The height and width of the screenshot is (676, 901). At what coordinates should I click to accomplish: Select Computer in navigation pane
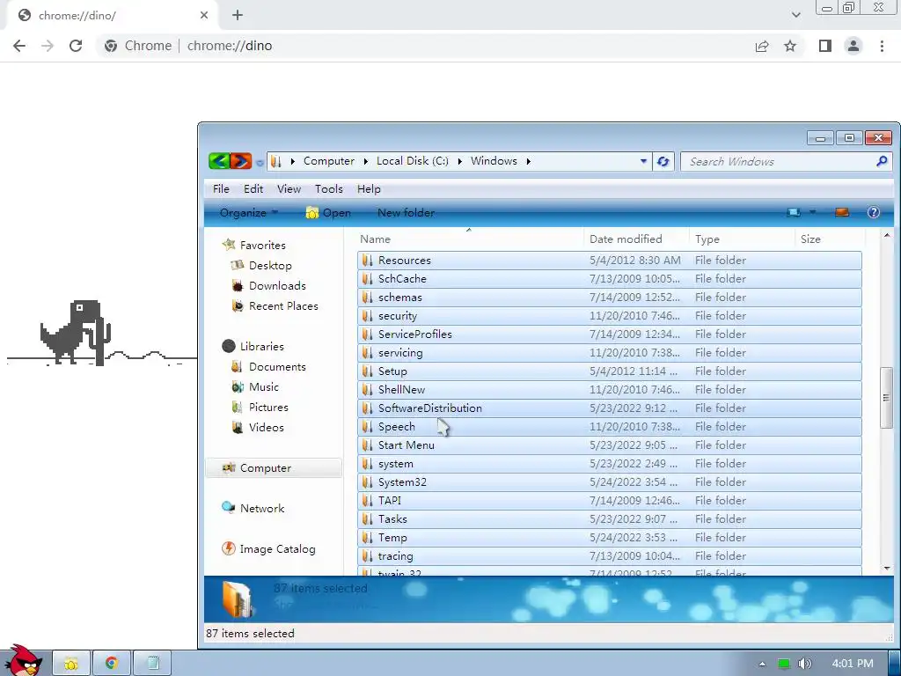[x=274, y=468]
